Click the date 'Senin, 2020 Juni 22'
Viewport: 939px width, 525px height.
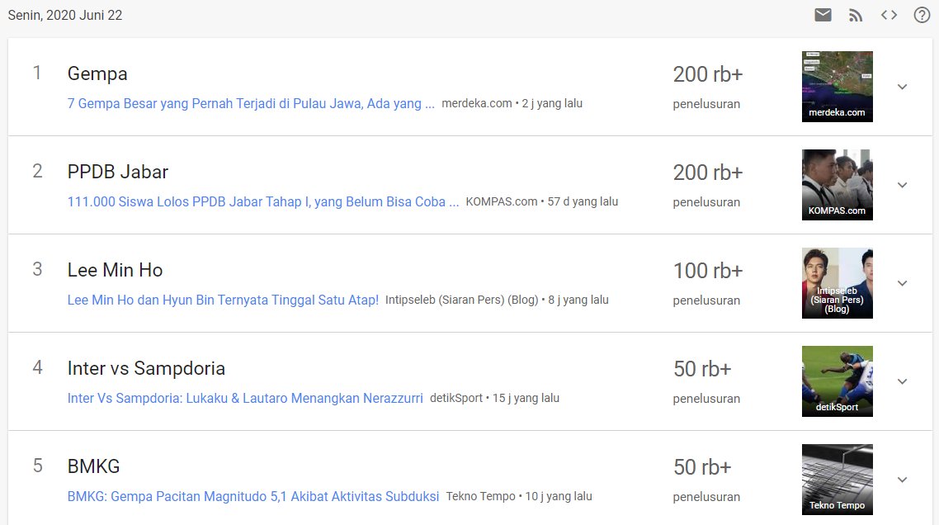[x=64, y=16]
